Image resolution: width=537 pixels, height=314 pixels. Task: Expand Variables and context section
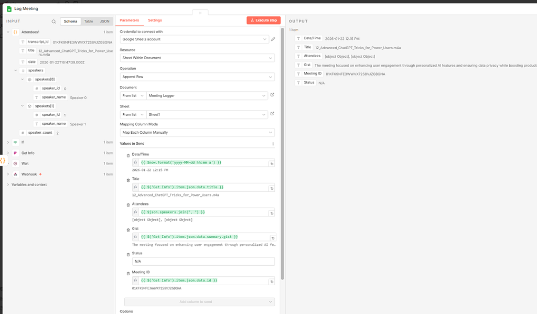8,185
